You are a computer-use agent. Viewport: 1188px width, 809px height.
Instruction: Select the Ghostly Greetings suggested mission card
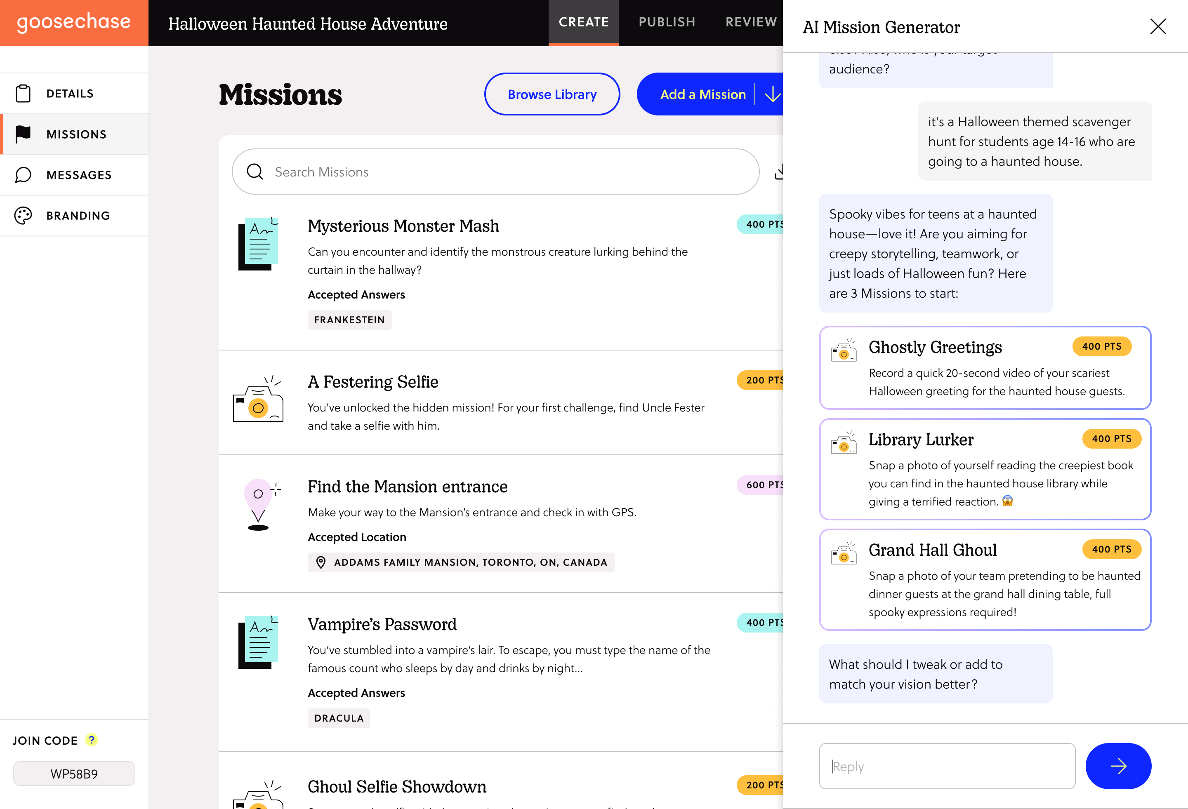click(985, 368)
